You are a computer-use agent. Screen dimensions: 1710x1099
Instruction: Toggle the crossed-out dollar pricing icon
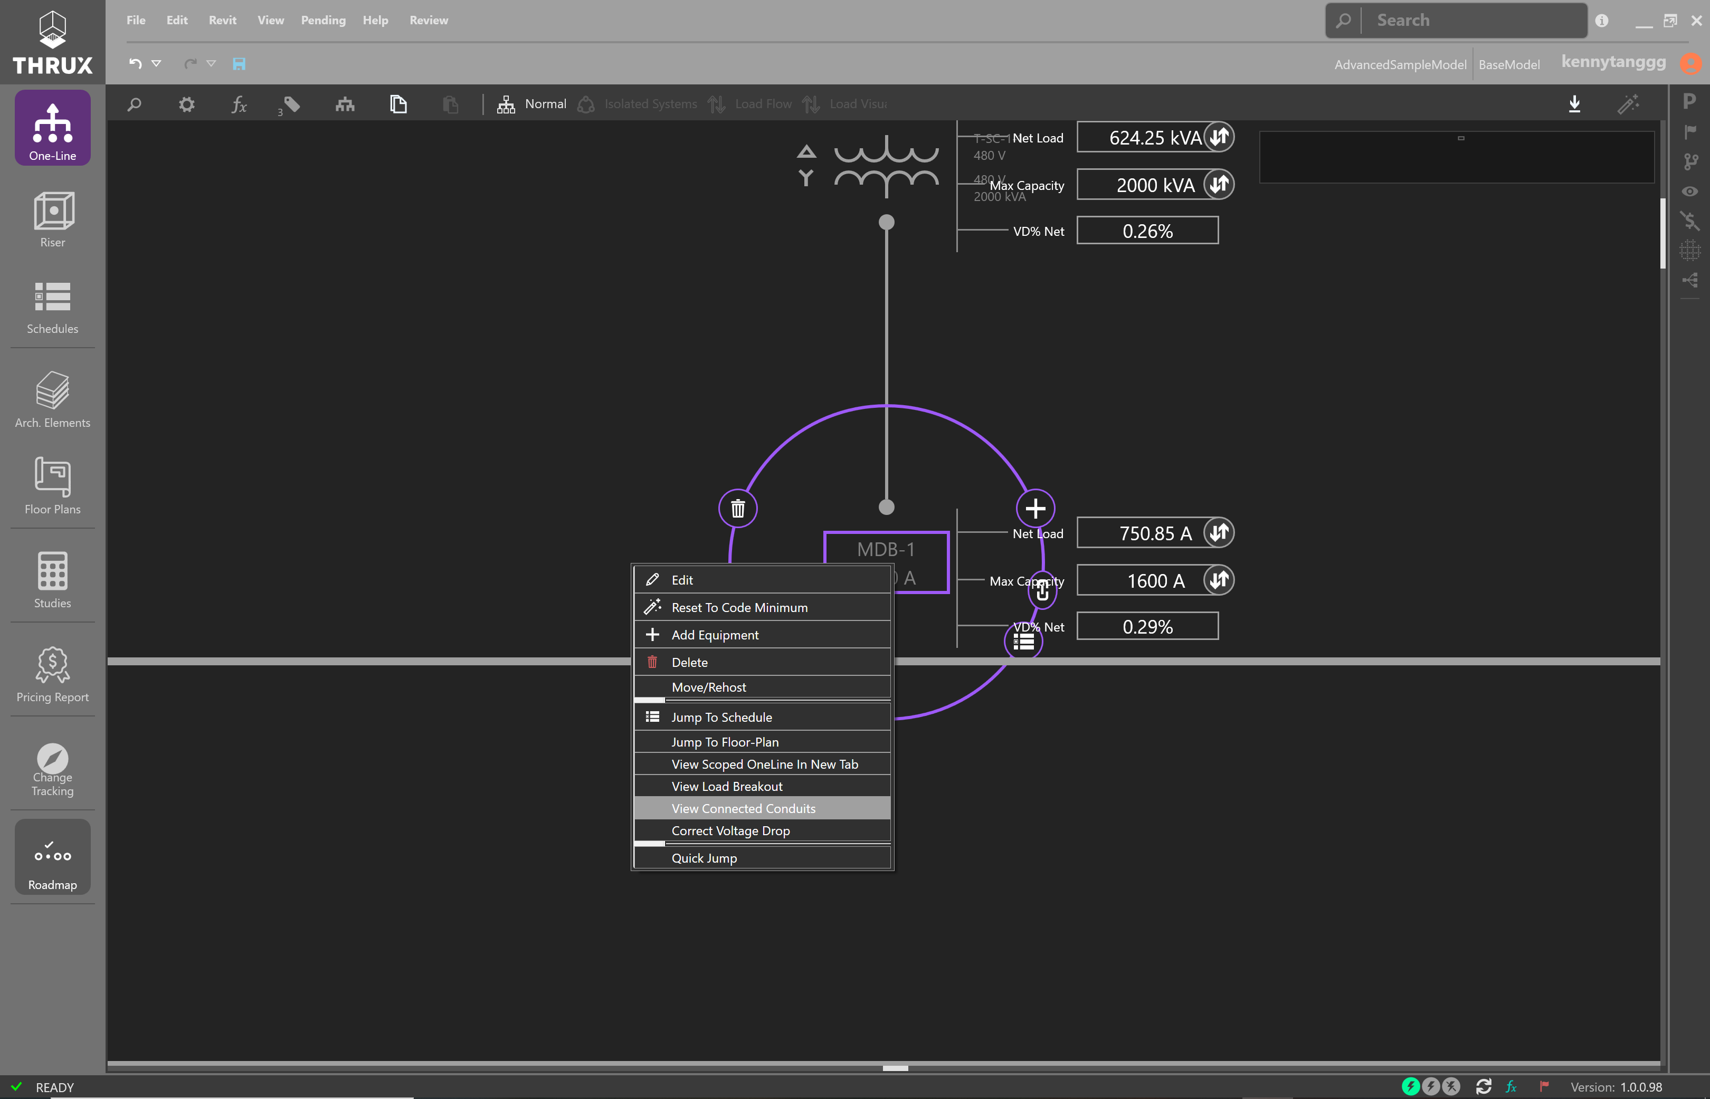tap(1689, 221)
